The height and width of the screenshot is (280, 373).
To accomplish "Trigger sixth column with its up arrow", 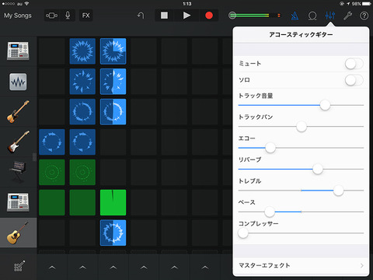I will point(205,268).
